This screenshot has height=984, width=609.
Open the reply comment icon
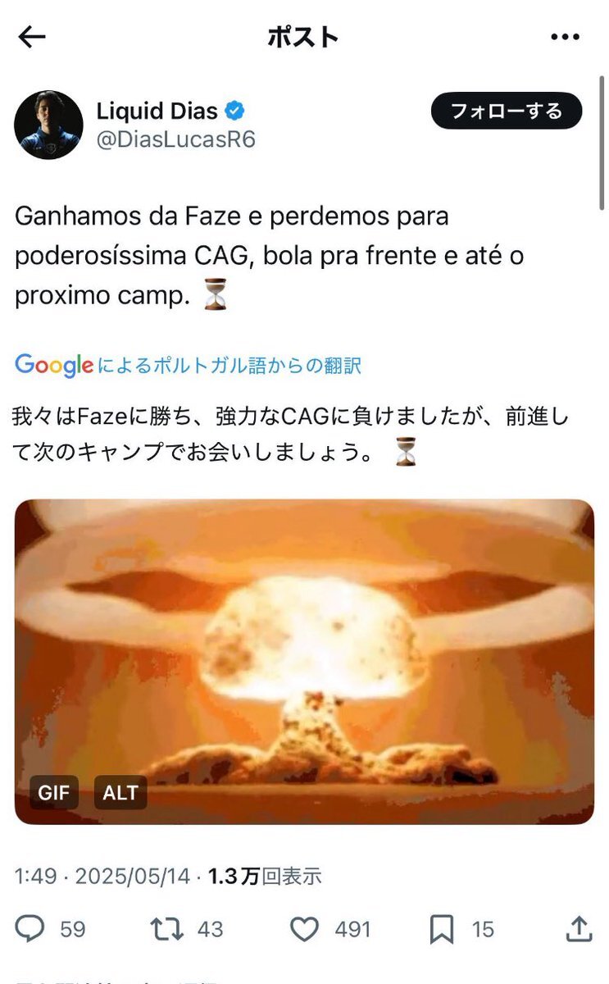(32, 928)
